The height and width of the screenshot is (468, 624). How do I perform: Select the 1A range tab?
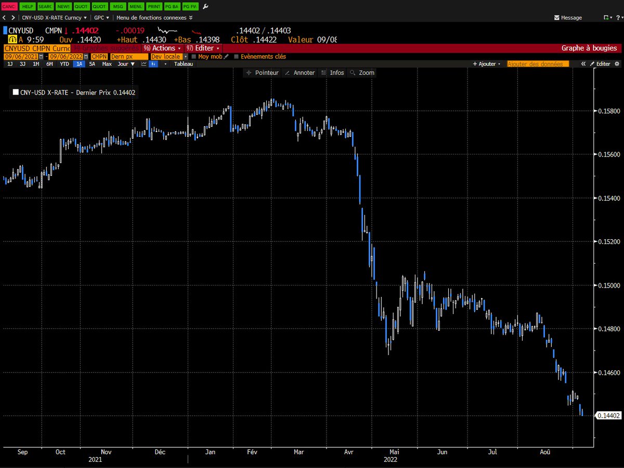click(80, 64)
